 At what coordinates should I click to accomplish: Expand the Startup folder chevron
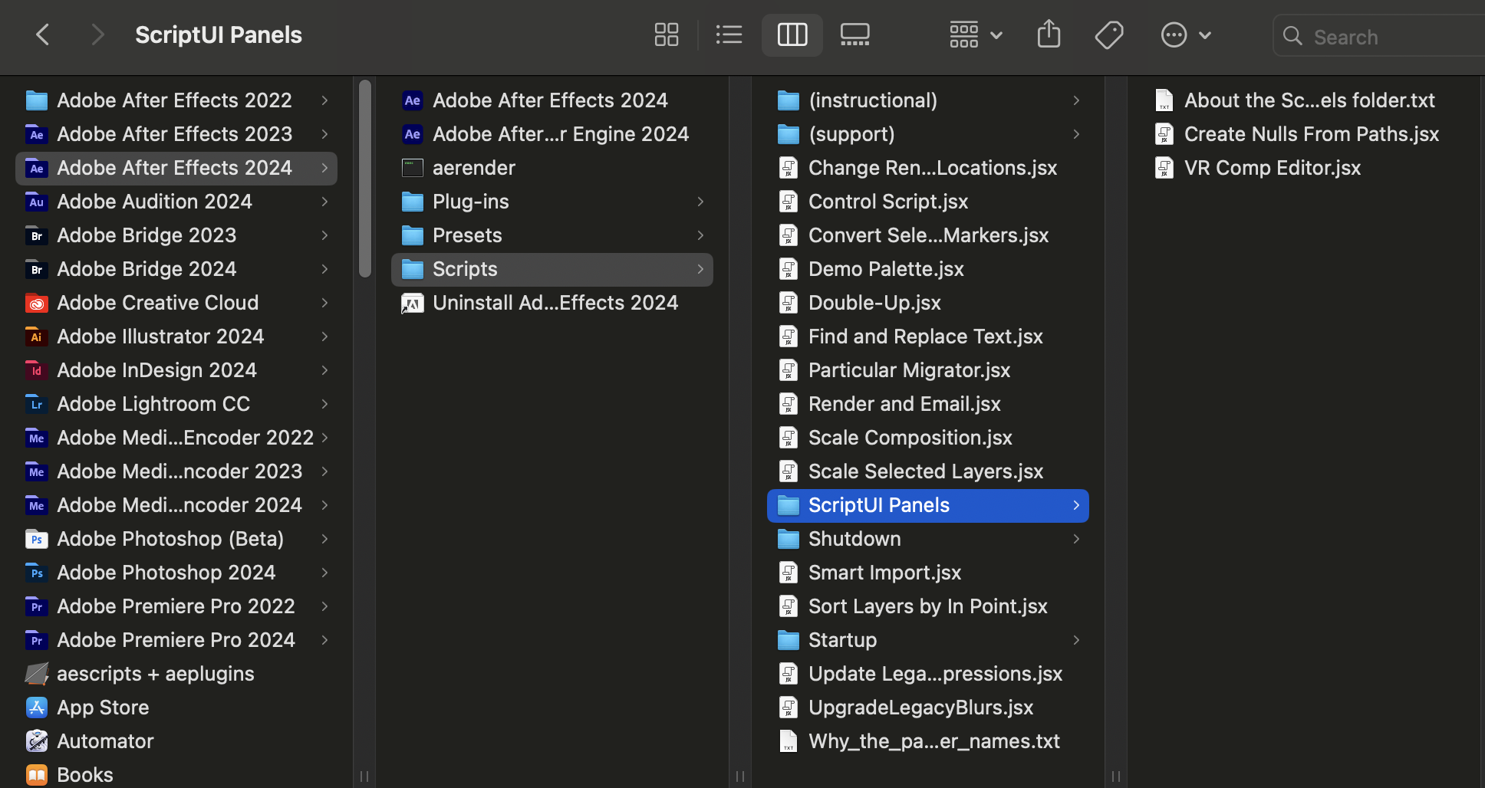coord(1075,640)
